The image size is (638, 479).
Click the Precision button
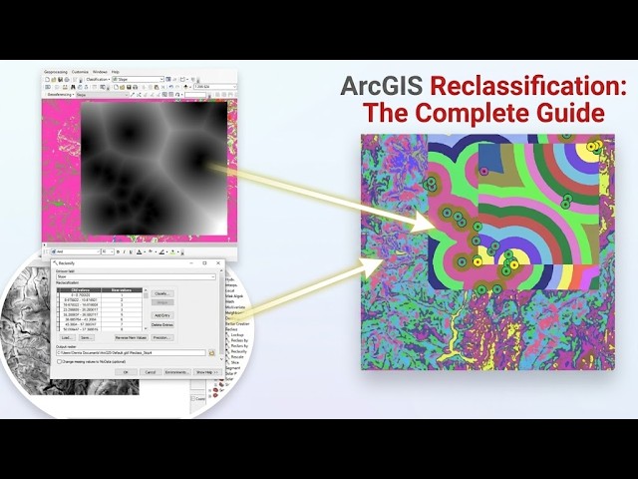(x=162, y=337)
